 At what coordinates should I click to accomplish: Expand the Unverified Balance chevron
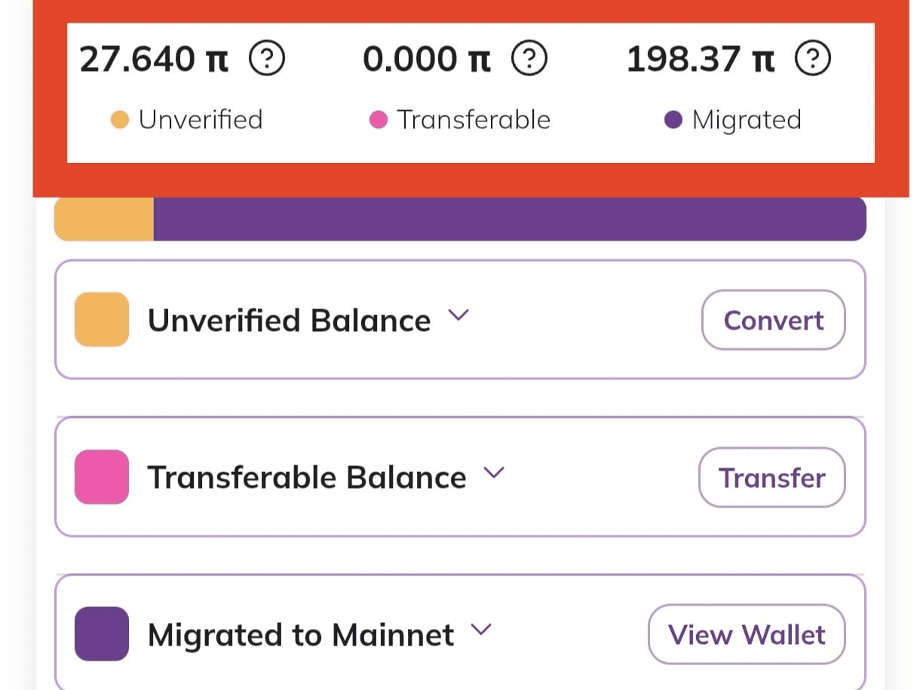(x=458, y=315)
